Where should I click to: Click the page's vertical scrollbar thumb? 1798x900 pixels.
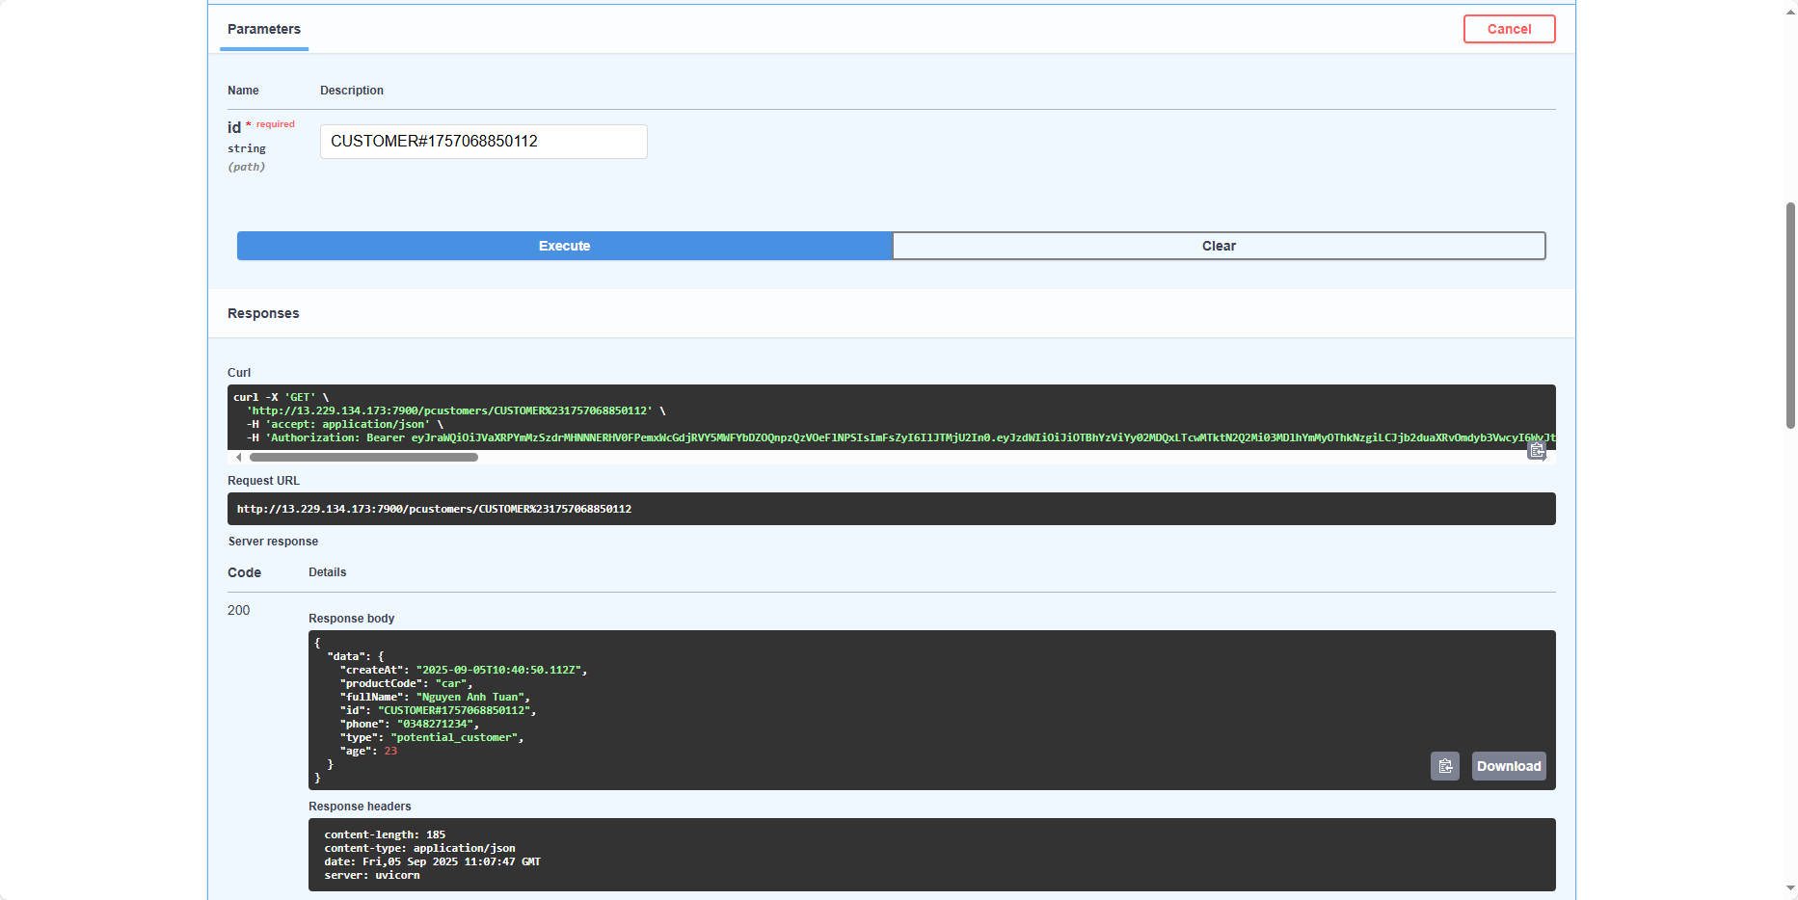(x=1790, y=314)
